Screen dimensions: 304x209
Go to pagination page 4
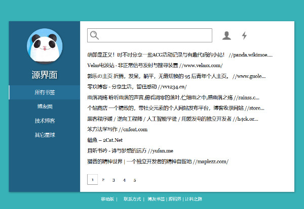[x=124, y=180]
